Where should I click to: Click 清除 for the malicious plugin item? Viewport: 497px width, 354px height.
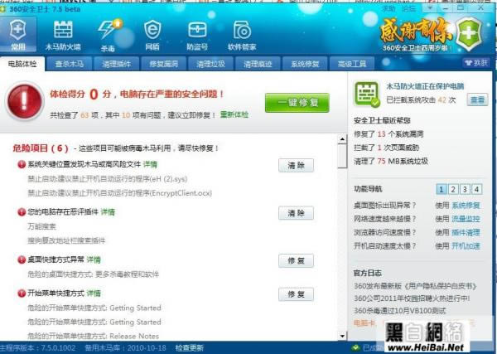coord(296,213)
